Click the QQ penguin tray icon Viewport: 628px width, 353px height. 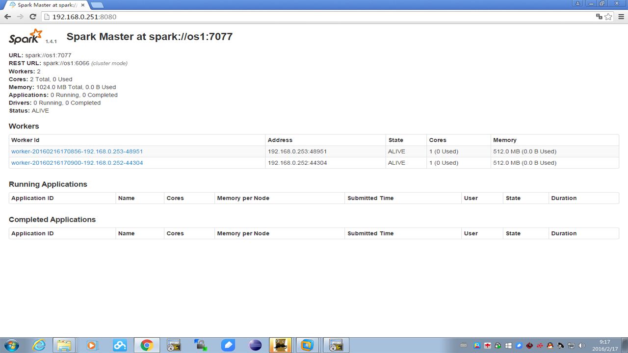550,346
